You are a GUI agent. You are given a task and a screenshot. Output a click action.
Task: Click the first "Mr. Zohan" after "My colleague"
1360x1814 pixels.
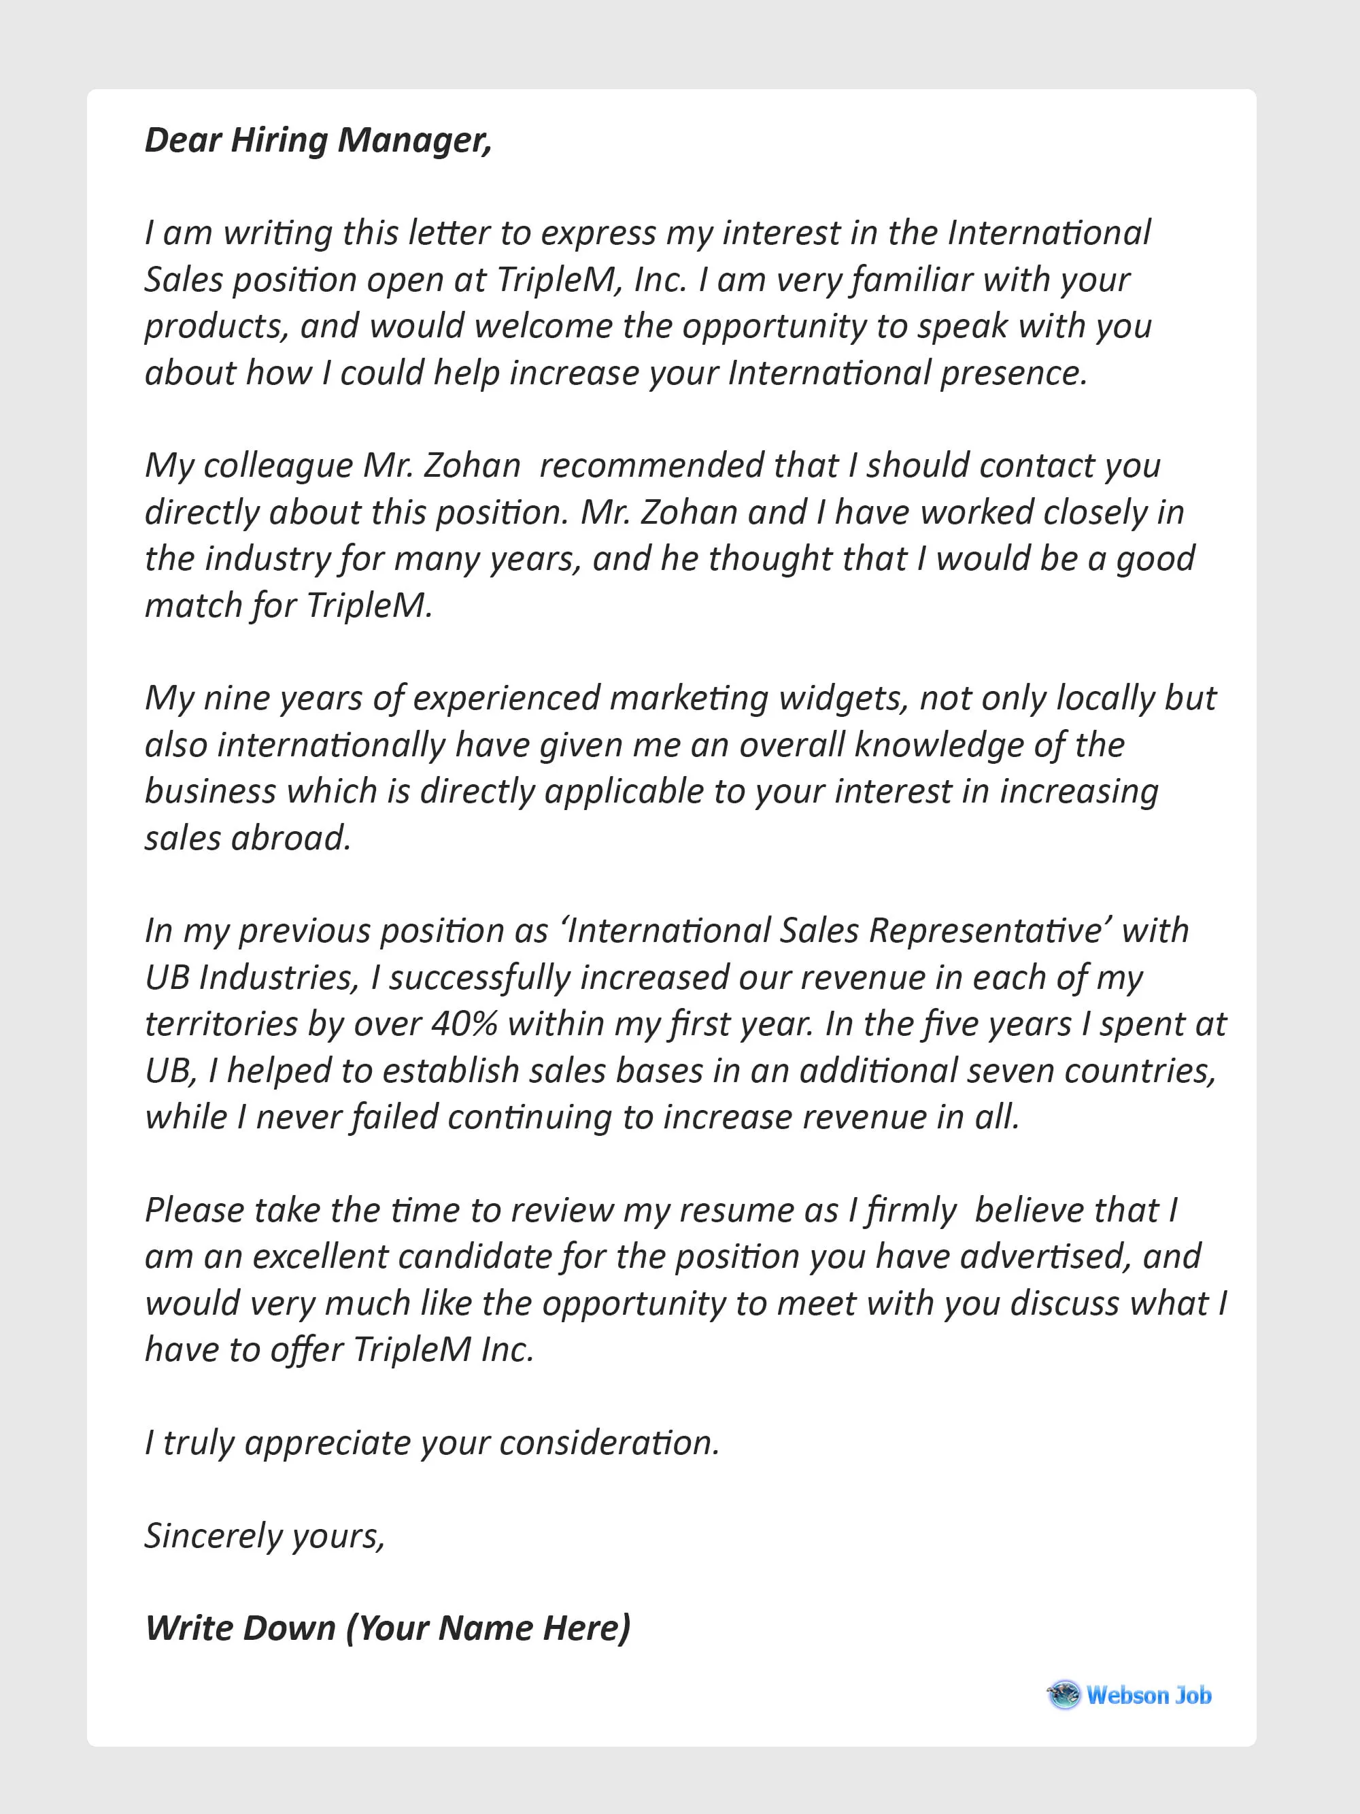coord(441,465)
